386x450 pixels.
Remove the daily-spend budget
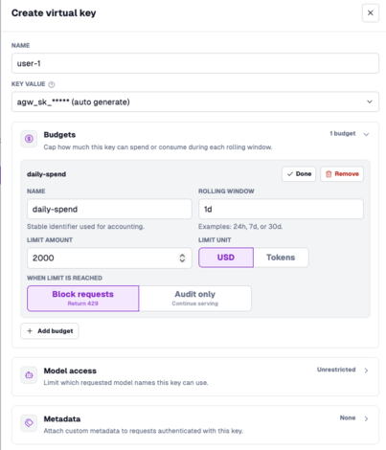point(342,174)
